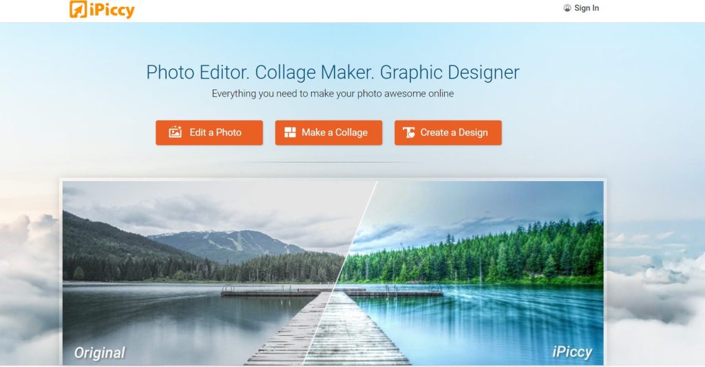Open the Sign In link
The height and width of the screenshot is (367, 705).
(x=587, y=8)
